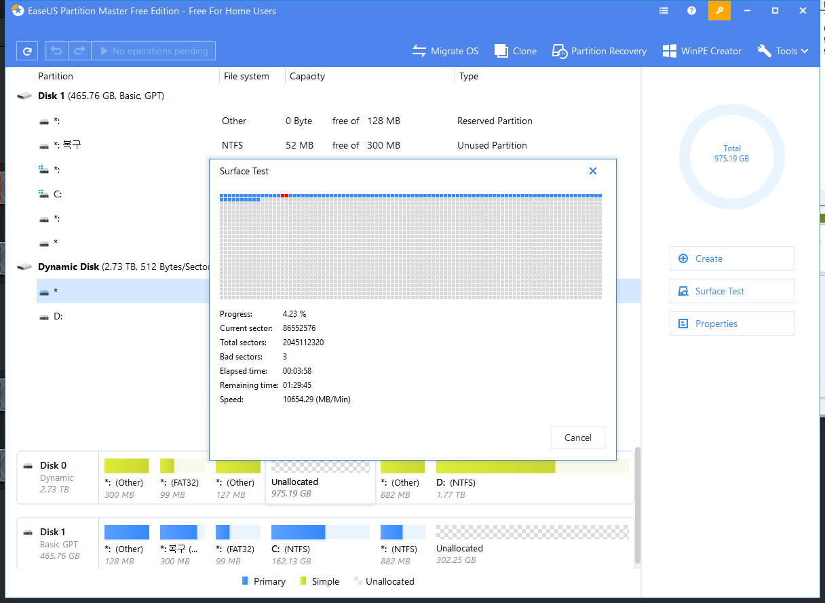This screenshot has height=603, width=825.
Task: Click the Remaining time 01:29:45 value
Action: pyautogui.click(x=299, y=385)
